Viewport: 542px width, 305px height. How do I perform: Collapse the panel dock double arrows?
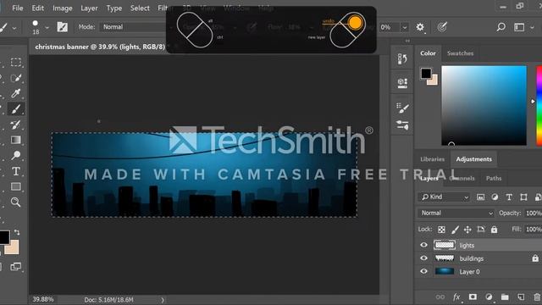[x=407, y=41]
